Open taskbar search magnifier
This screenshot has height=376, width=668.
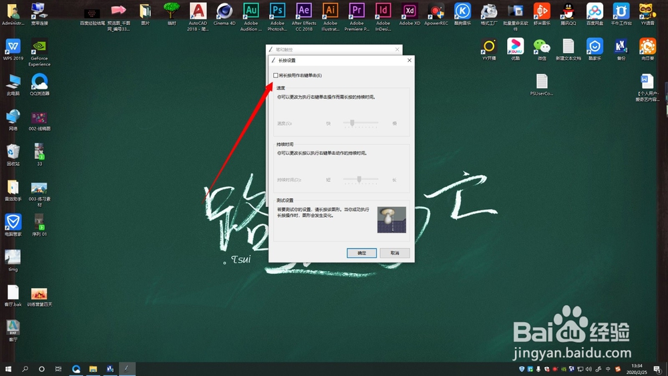click(x=25, y=369)
